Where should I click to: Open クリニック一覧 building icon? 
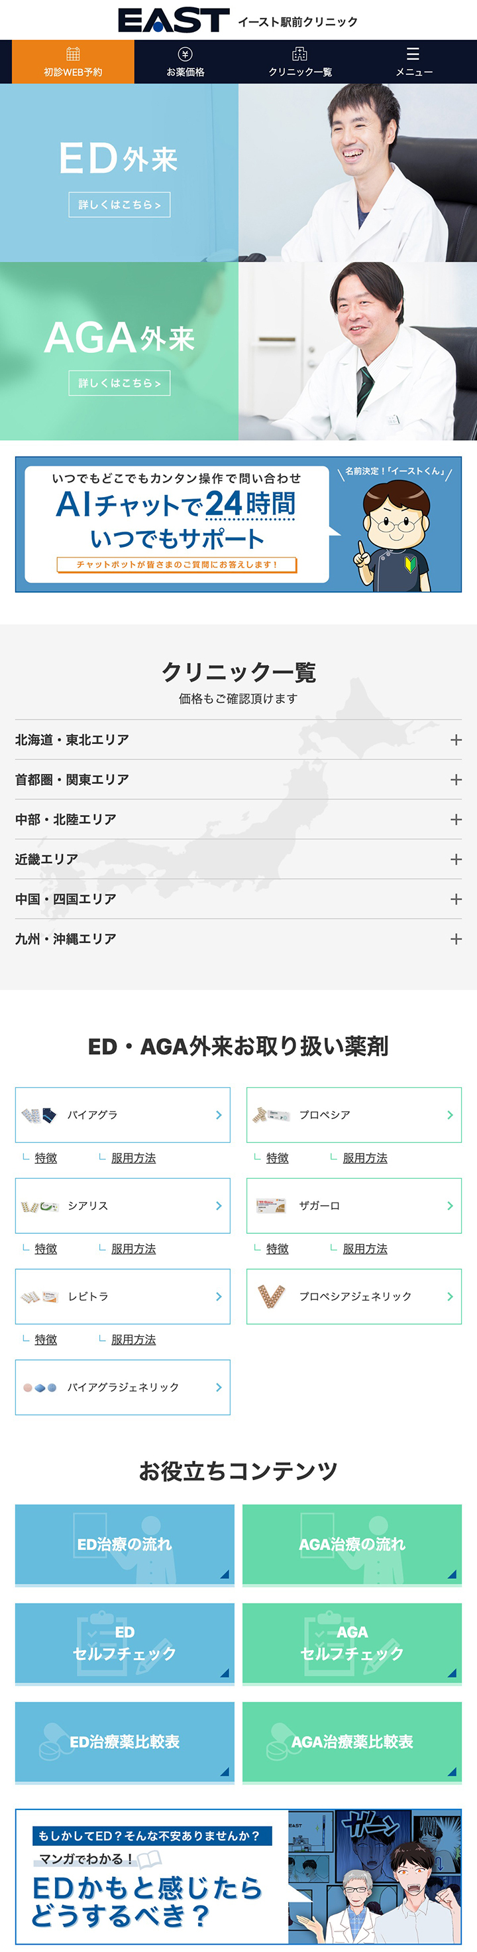(x=299, y=54)
